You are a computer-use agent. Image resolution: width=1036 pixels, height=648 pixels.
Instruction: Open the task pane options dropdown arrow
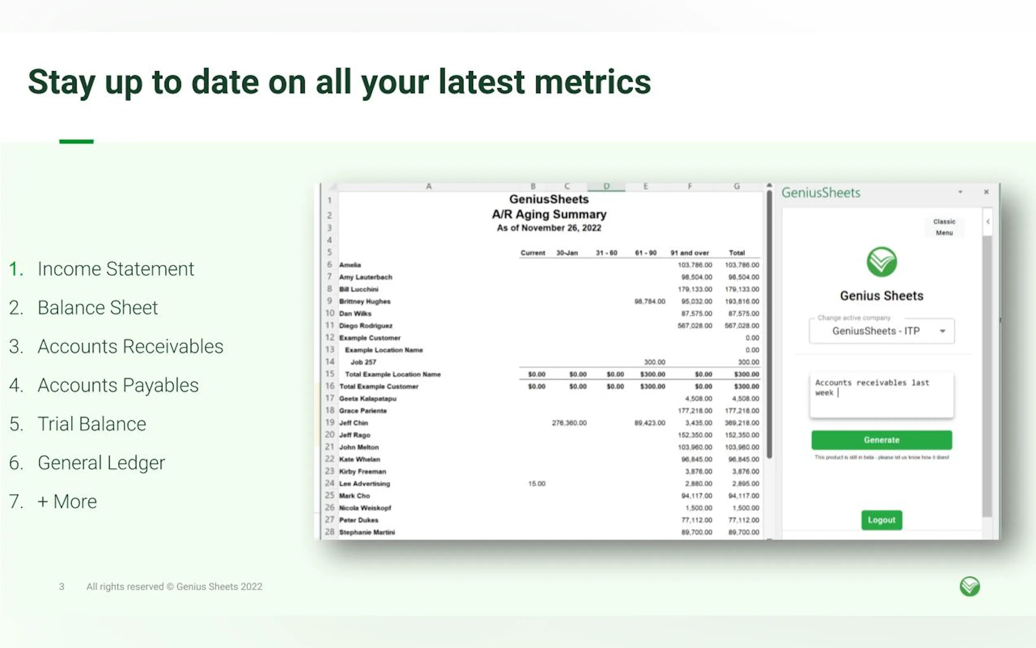[960, 192]
